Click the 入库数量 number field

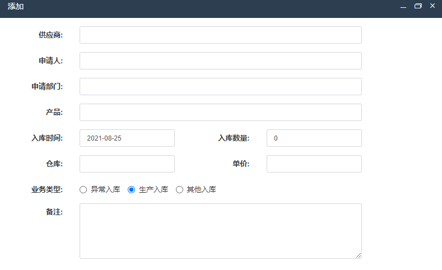314,138
